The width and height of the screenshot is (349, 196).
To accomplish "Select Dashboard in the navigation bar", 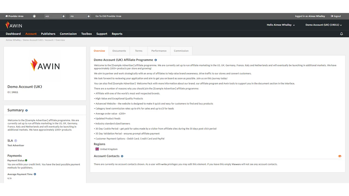I will [13, 34].
